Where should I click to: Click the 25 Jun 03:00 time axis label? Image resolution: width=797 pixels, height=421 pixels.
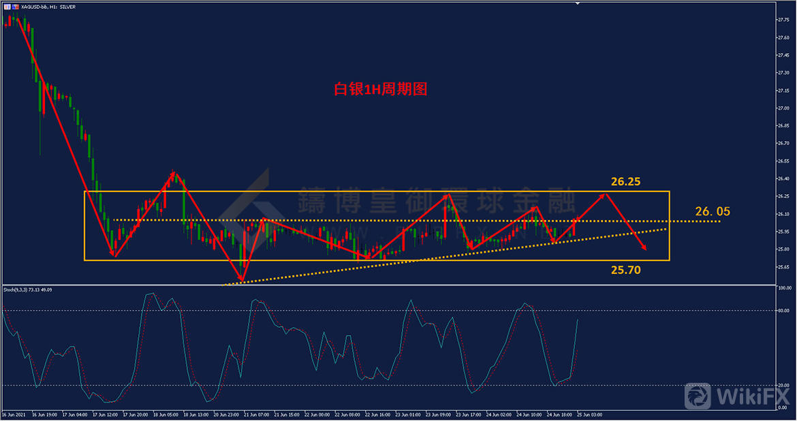tap(590, 414)
